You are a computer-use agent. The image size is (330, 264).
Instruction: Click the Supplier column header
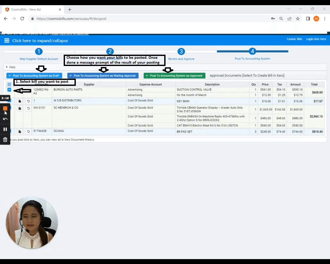(x=89, y=84)
